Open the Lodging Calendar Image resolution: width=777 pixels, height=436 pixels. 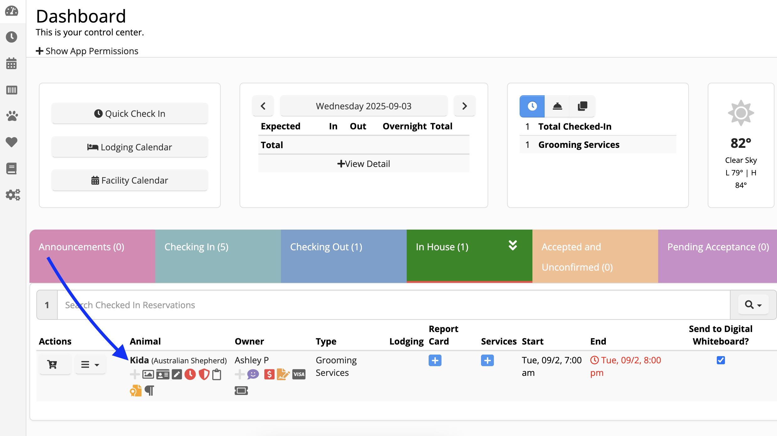click(x=130, y=147)
